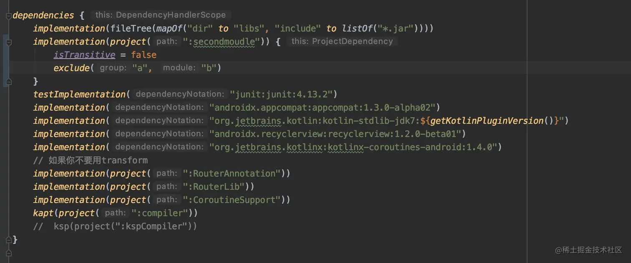
Task: Click the ProjectDependency inlay hint
Action: coord(342,41)
